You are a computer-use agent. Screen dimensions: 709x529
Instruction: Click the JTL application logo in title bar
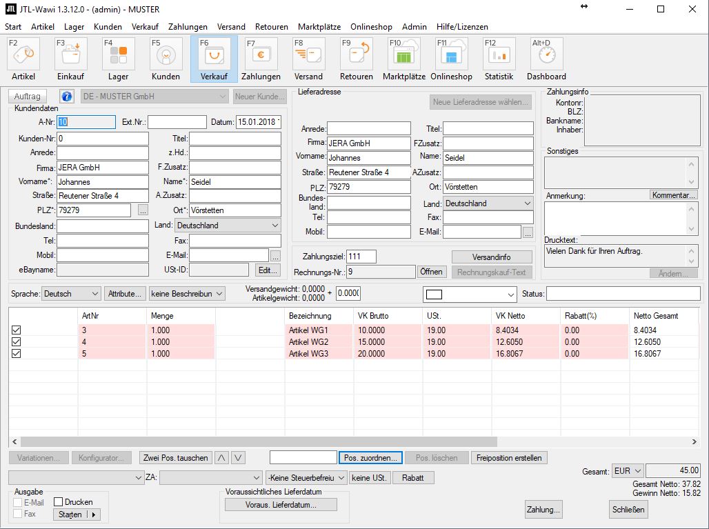point(11,9)
